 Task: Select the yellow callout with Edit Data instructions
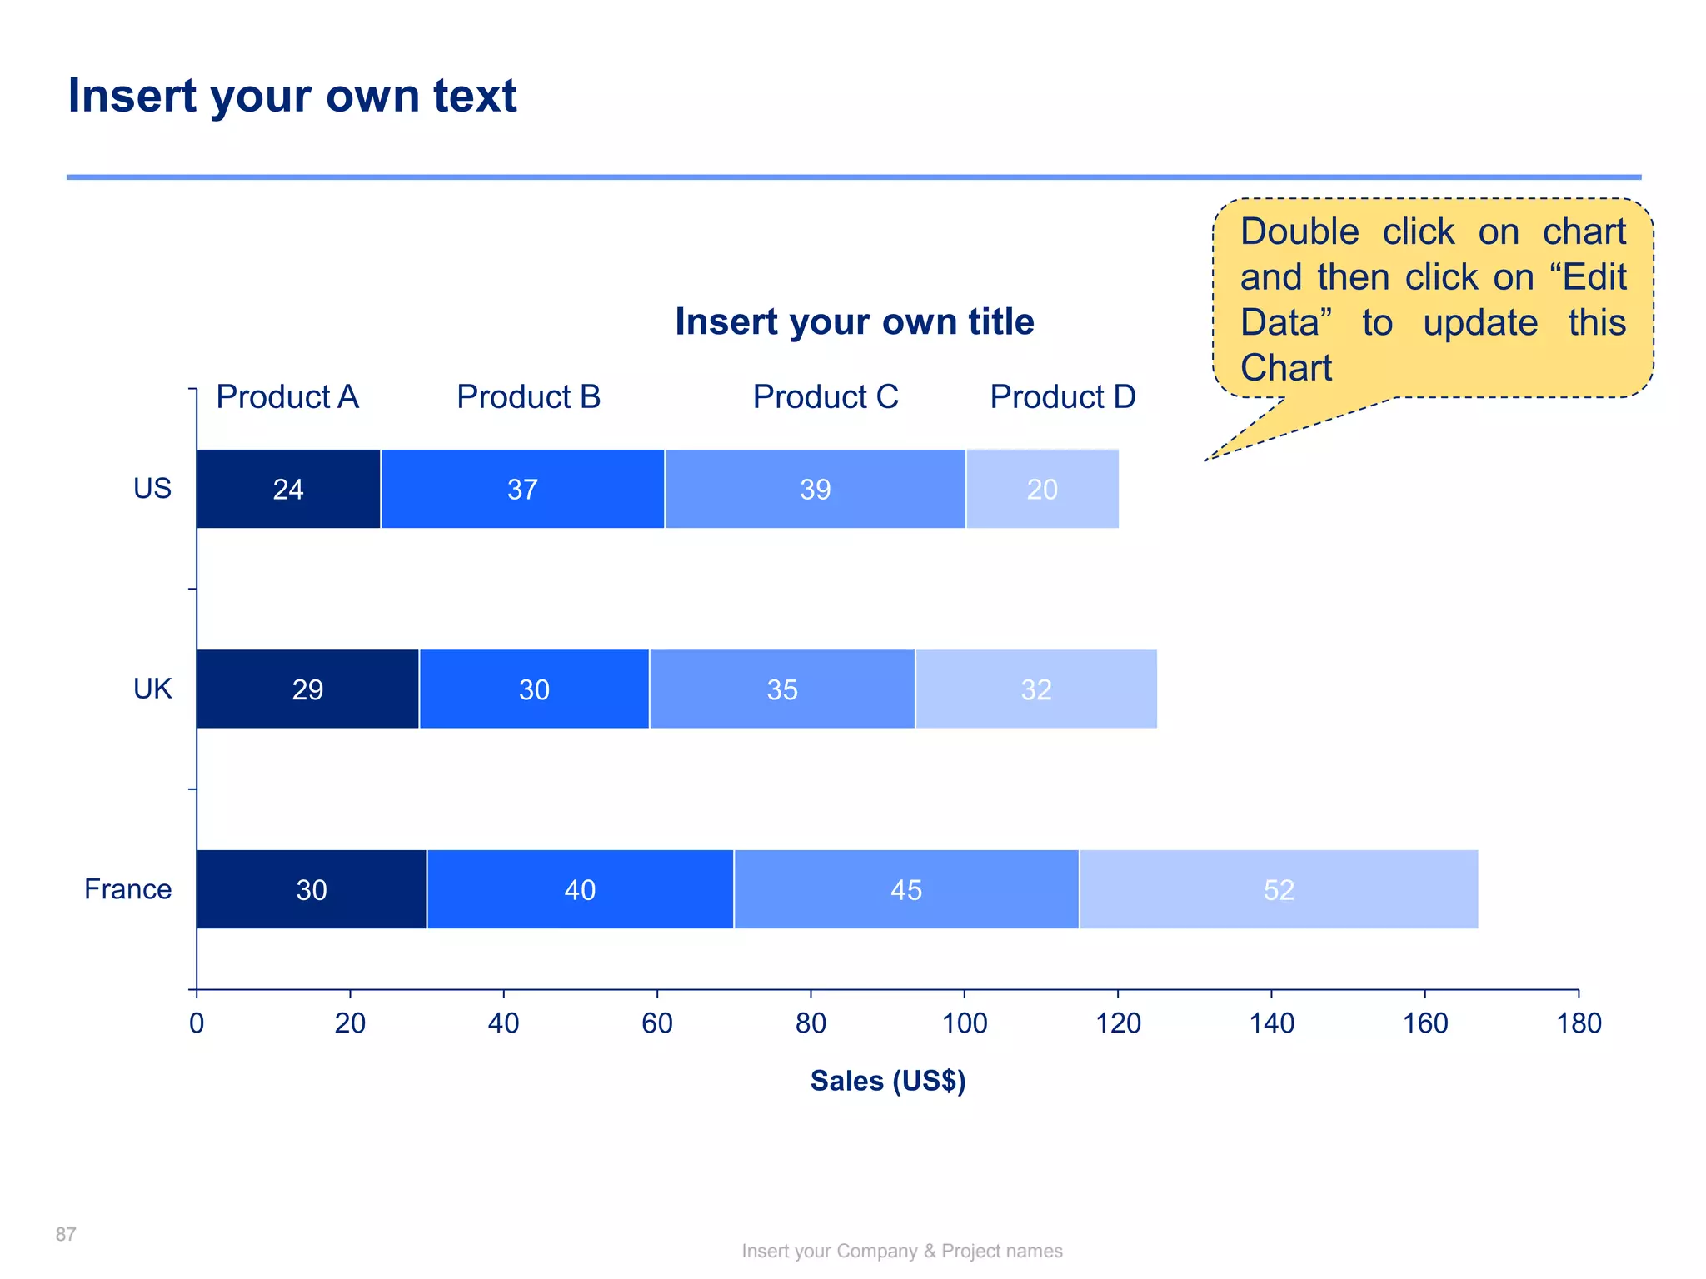click(1433, 298)
